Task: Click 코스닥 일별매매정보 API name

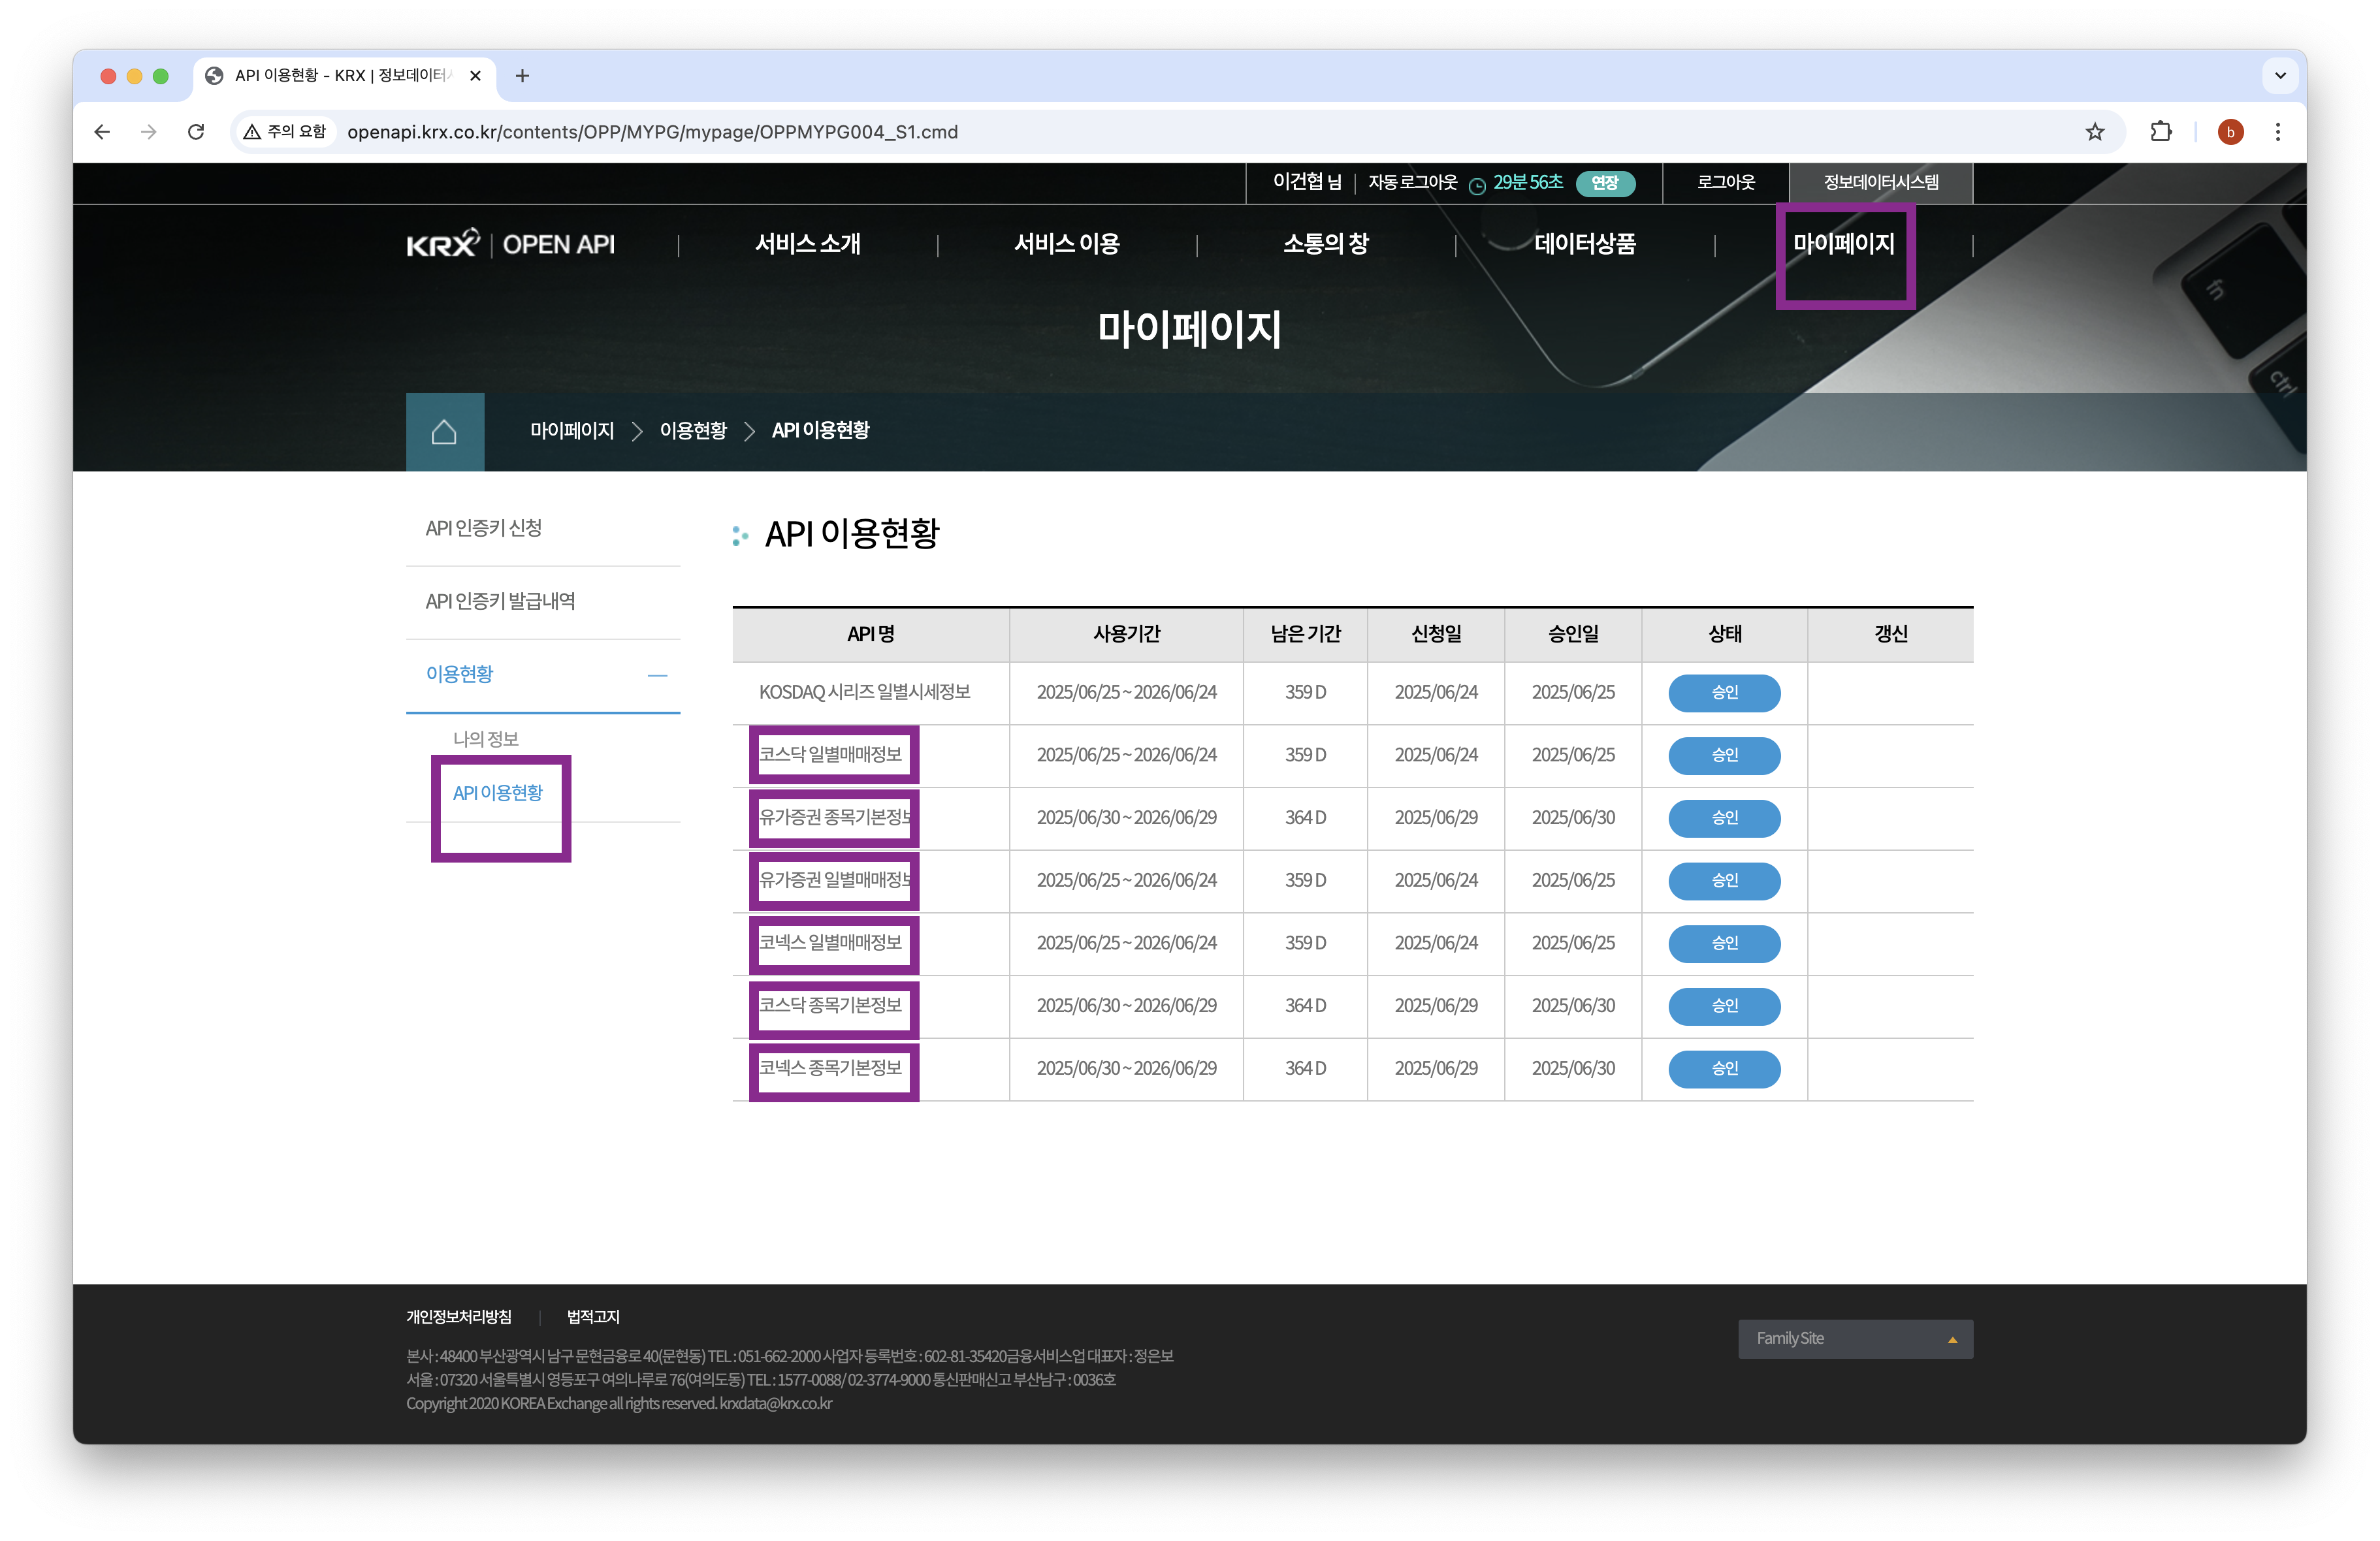Action: (x=831, y=754)
